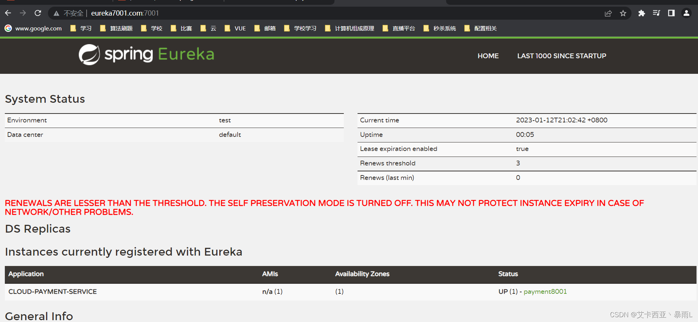The height and width of the screenshot is (322, 698).
Task: Select the 'n/a (1)' AMIs cell
Action: (x=272, y=292)
